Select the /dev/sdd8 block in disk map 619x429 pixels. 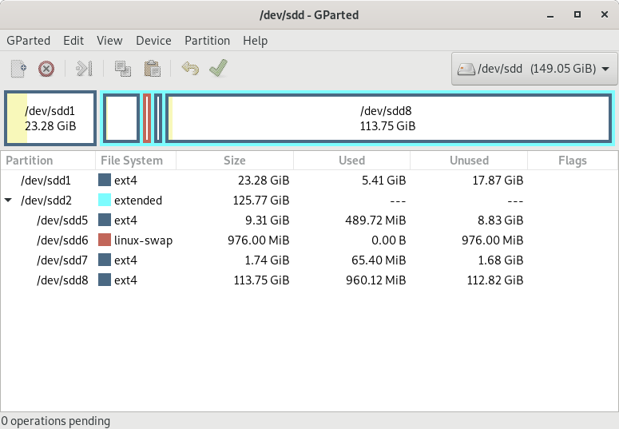tap(388, 118)
